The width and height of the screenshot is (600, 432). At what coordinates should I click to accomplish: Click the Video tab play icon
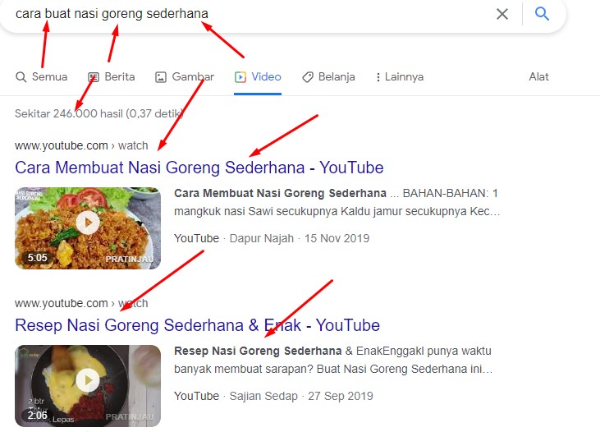click(x=240, y=77)
